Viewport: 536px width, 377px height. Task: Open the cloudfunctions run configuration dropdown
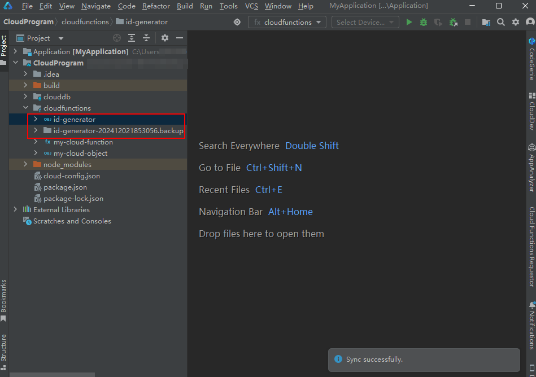pos(287,23)
